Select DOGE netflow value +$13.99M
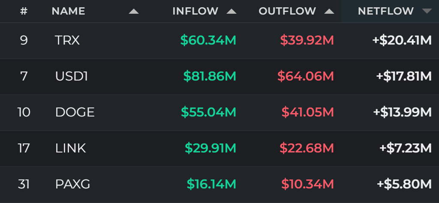Viewport: 439px width, 203px height. coord(402,112)
